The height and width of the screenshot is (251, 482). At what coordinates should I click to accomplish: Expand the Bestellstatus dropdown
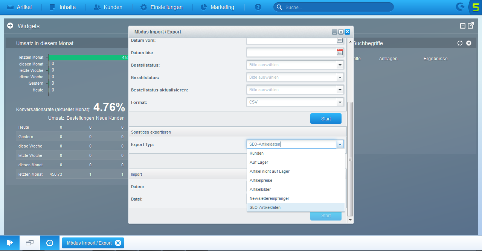[340, 65]
